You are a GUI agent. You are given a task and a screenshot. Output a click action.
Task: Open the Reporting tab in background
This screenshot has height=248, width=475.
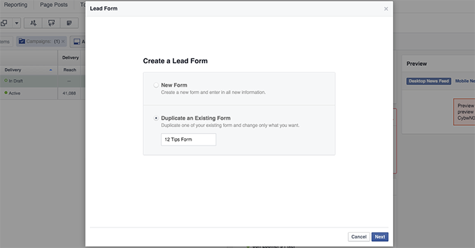coord(15,5)
